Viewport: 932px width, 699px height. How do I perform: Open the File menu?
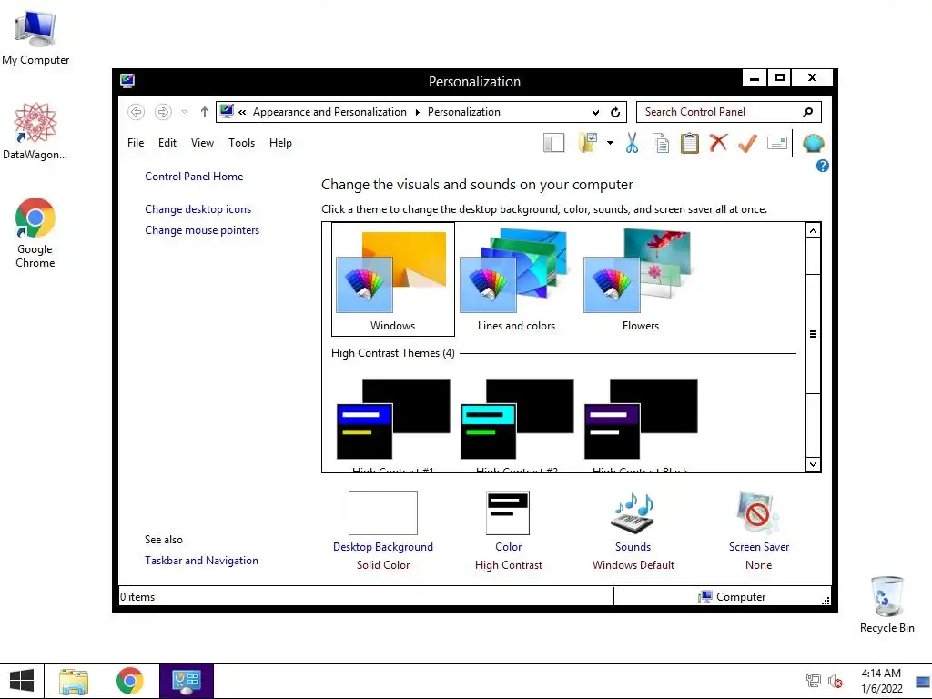(136, 143)
